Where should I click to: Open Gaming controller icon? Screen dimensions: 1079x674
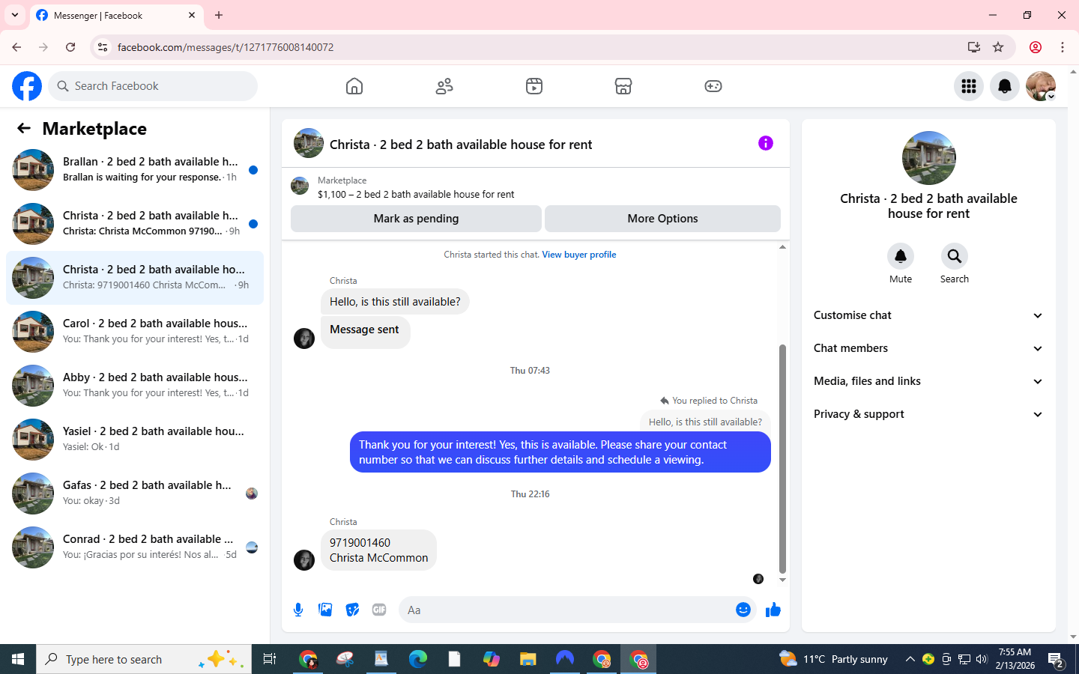click(713, 86)
